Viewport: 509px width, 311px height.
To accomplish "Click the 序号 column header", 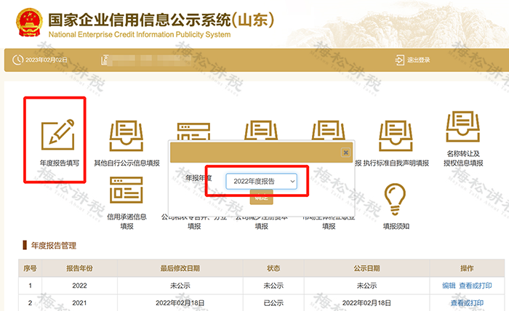I will point(30,269).
